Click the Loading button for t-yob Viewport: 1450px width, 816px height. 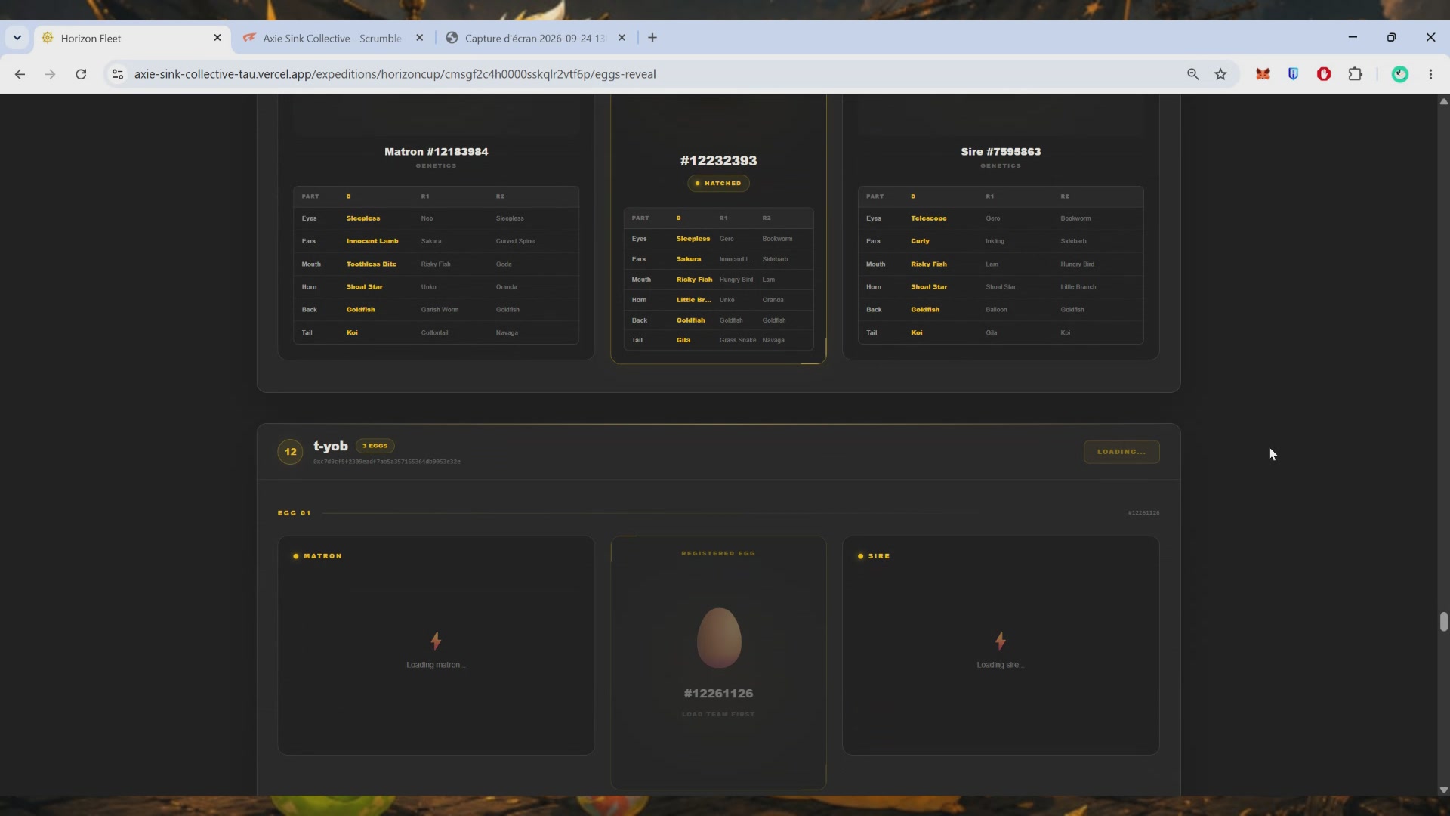click(1121, 452)
